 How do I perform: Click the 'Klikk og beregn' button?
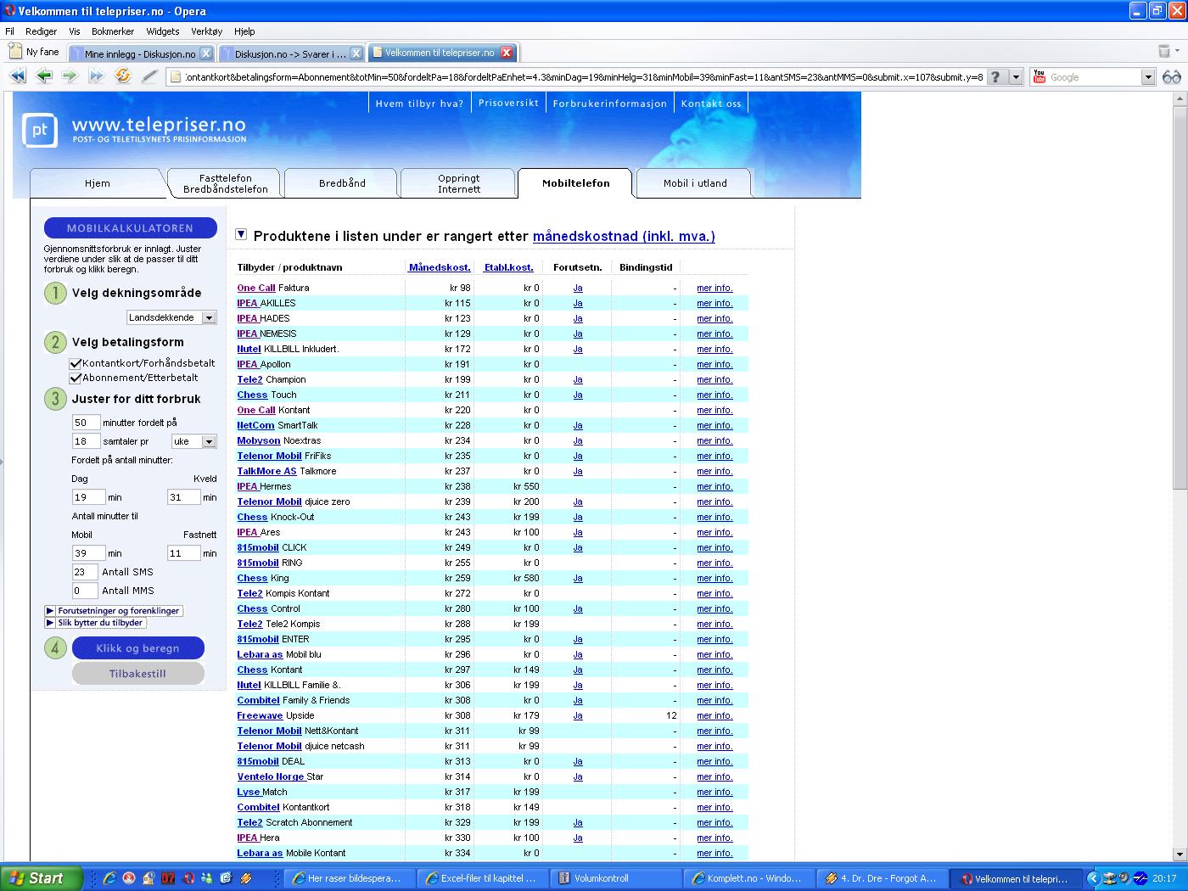pos(138,648)
